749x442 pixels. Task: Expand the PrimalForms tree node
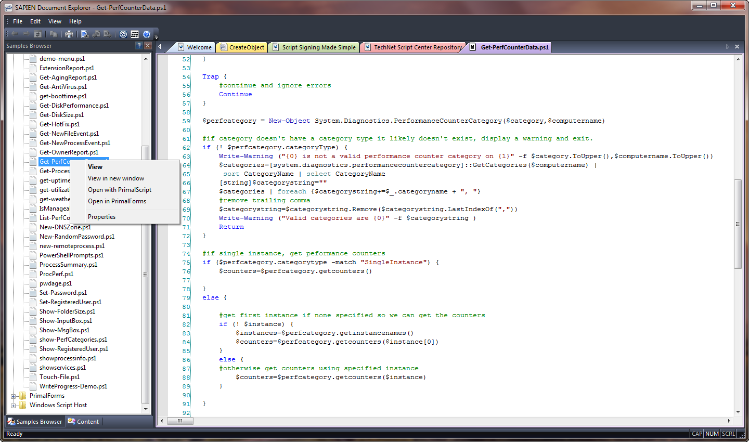click(x=14, y=396)
